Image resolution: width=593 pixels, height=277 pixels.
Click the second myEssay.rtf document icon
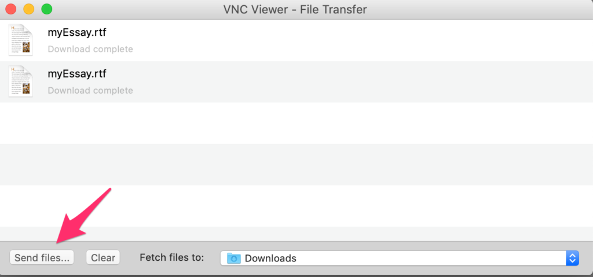pos(21,81)
